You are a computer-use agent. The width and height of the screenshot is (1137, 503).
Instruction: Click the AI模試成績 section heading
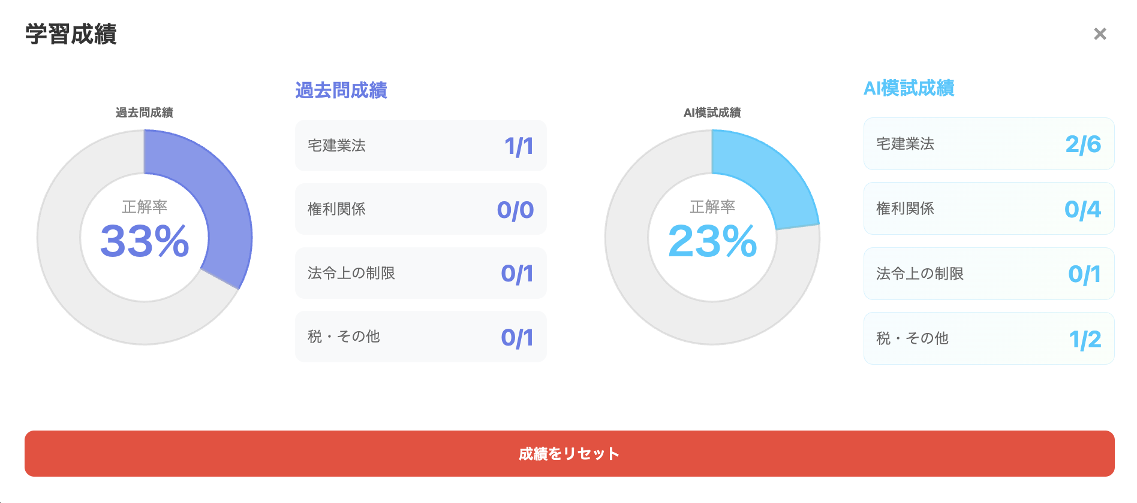(x=909, y=88)
